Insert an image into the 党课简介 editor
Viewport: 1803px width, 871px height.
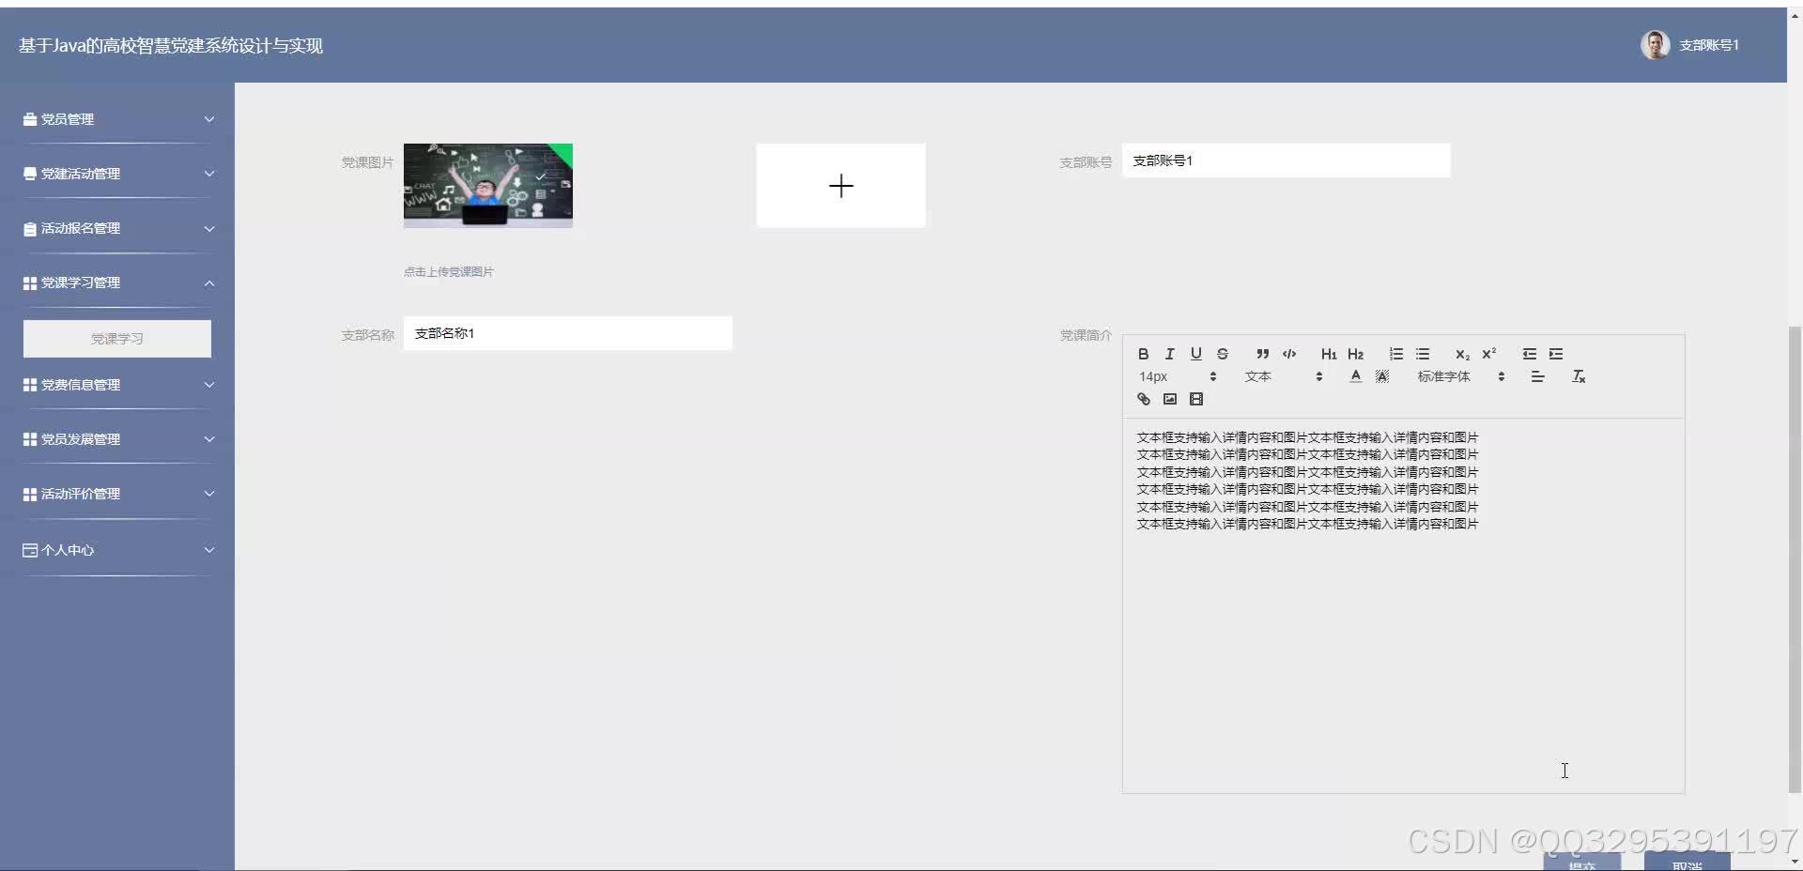click(x=1169, y=399)
